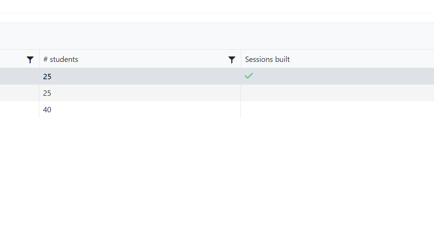
Task: Select leftmost column cell in second row
Action: tap(19, 93)
